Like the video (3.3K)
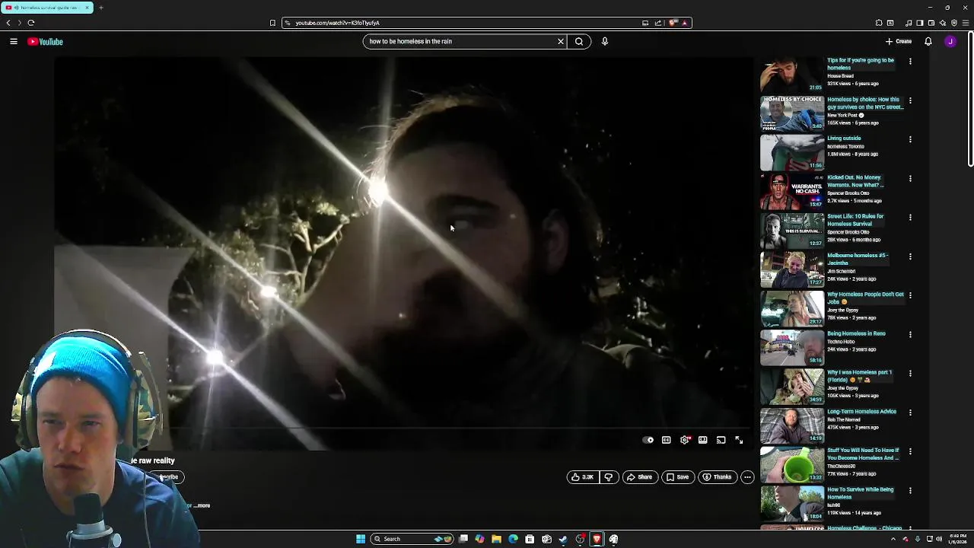The image size is (974, 548). click(x=582, y=477)
